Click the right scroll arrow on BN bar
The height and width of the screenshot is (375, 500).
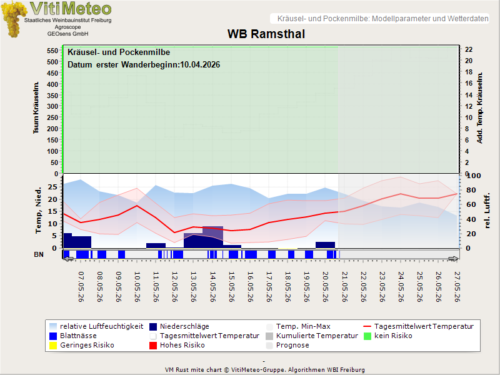point(453,259)
